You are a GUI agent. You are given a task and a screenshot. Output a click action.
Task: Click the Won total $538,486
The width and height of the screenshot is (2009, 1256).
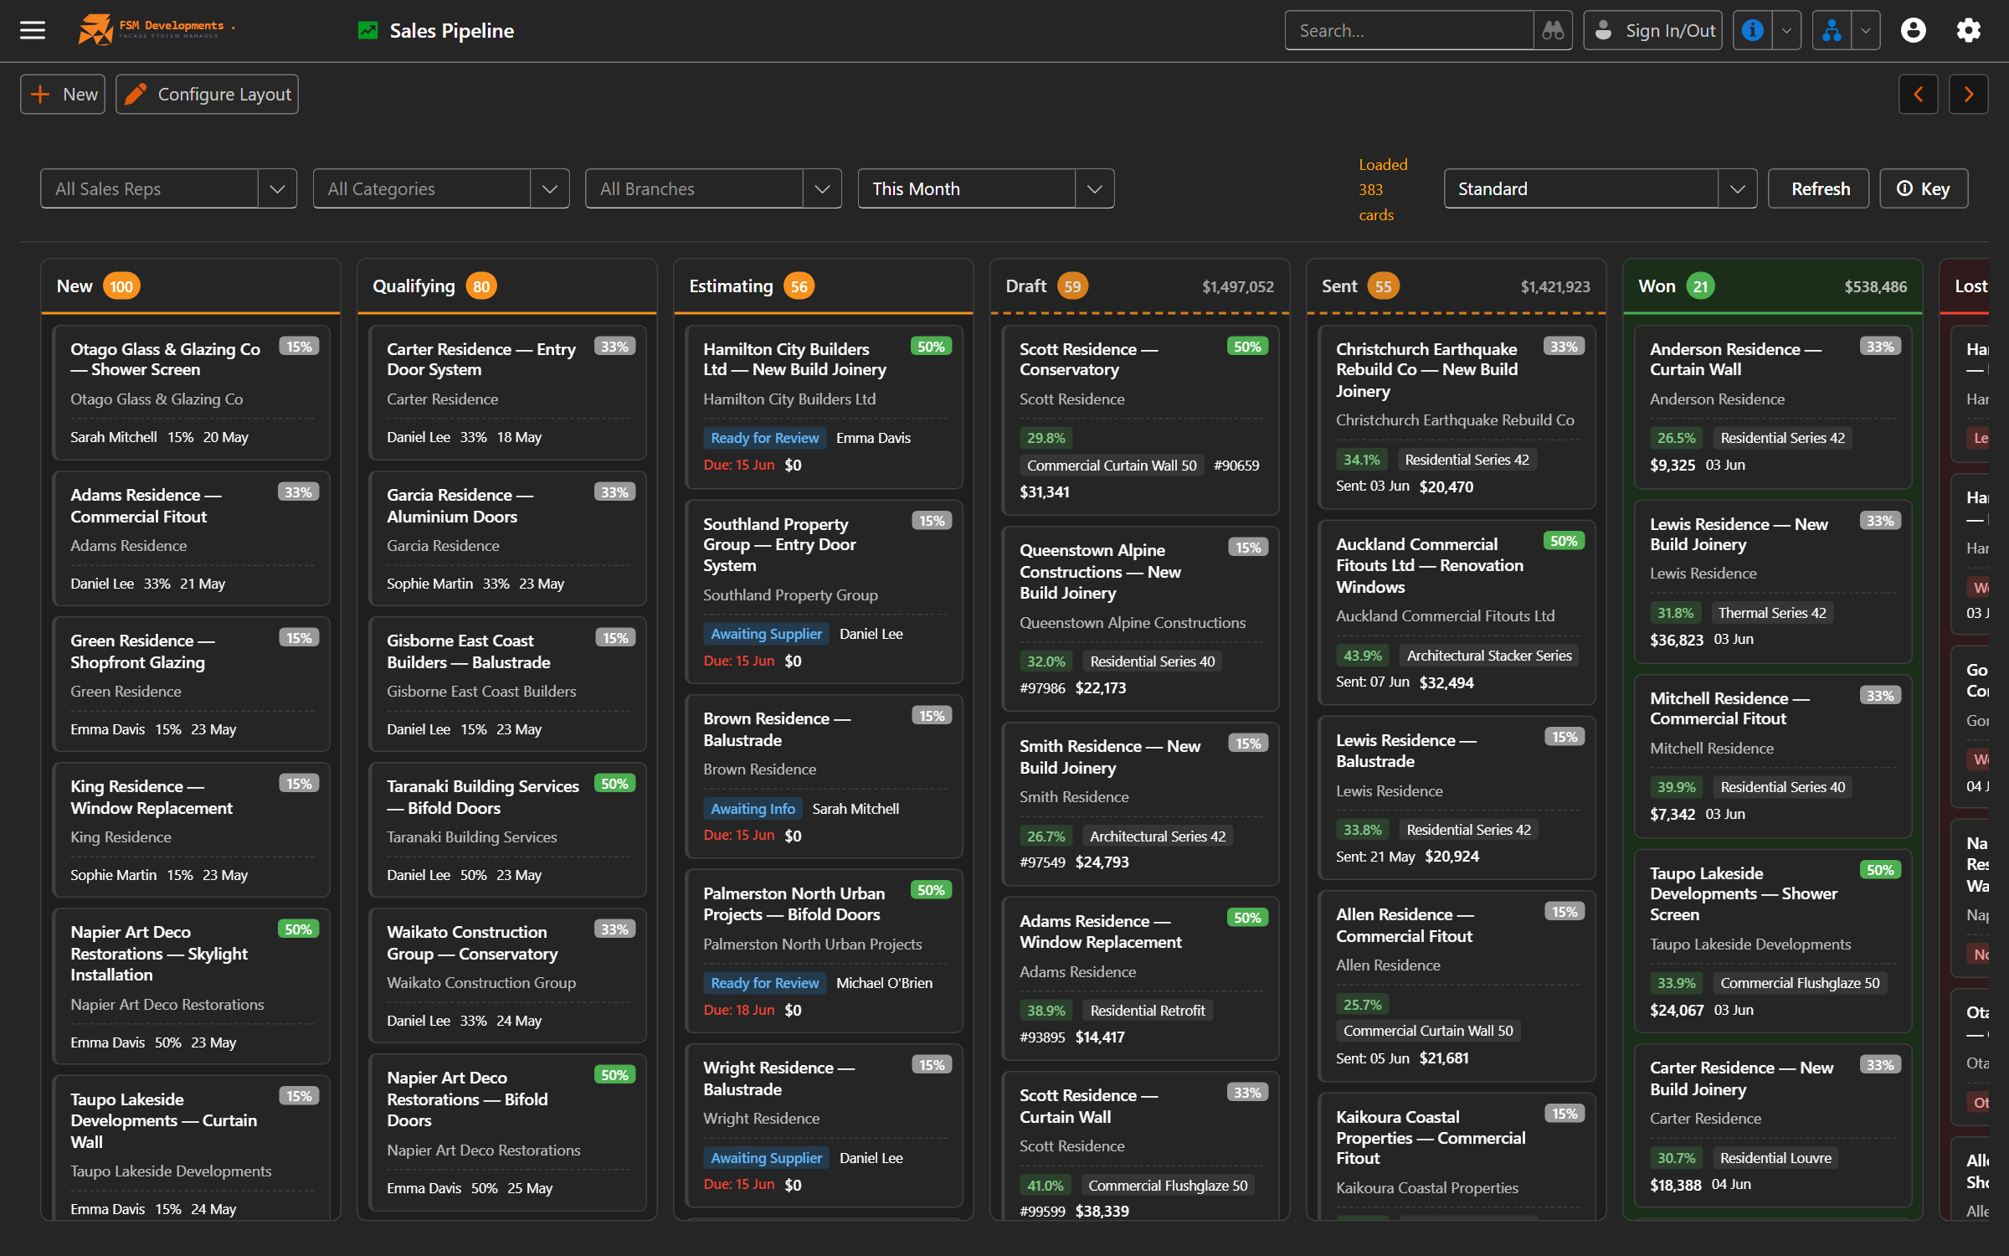click(1875, 286)
